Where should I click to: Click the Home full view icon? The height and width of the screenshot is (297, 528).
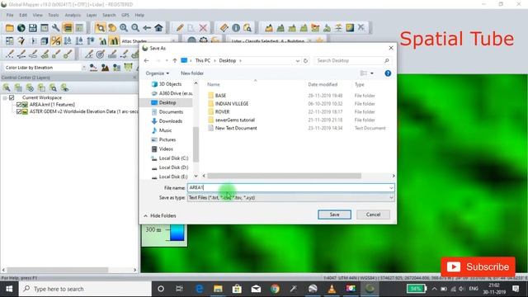coord(158,28)
